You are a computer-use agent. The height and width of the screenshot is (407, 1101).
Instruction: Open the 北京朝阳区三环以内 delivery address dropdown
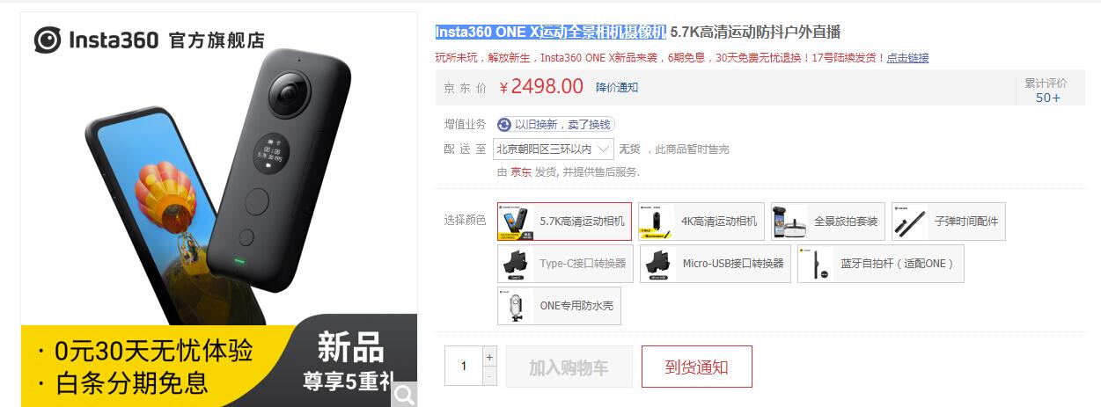coord(553,149)
